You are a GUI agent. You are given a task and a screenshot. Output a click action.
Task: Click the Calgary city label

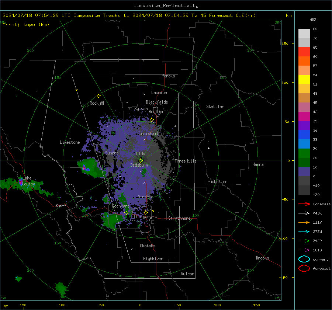(x=144, y=217)
